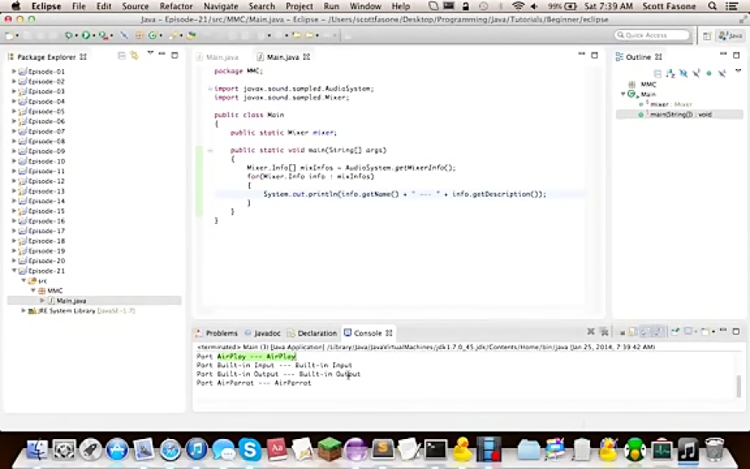Select the Java perspective button
Image resolution: width=750 pixels, height=469 pixels.
tap(731, 36)
